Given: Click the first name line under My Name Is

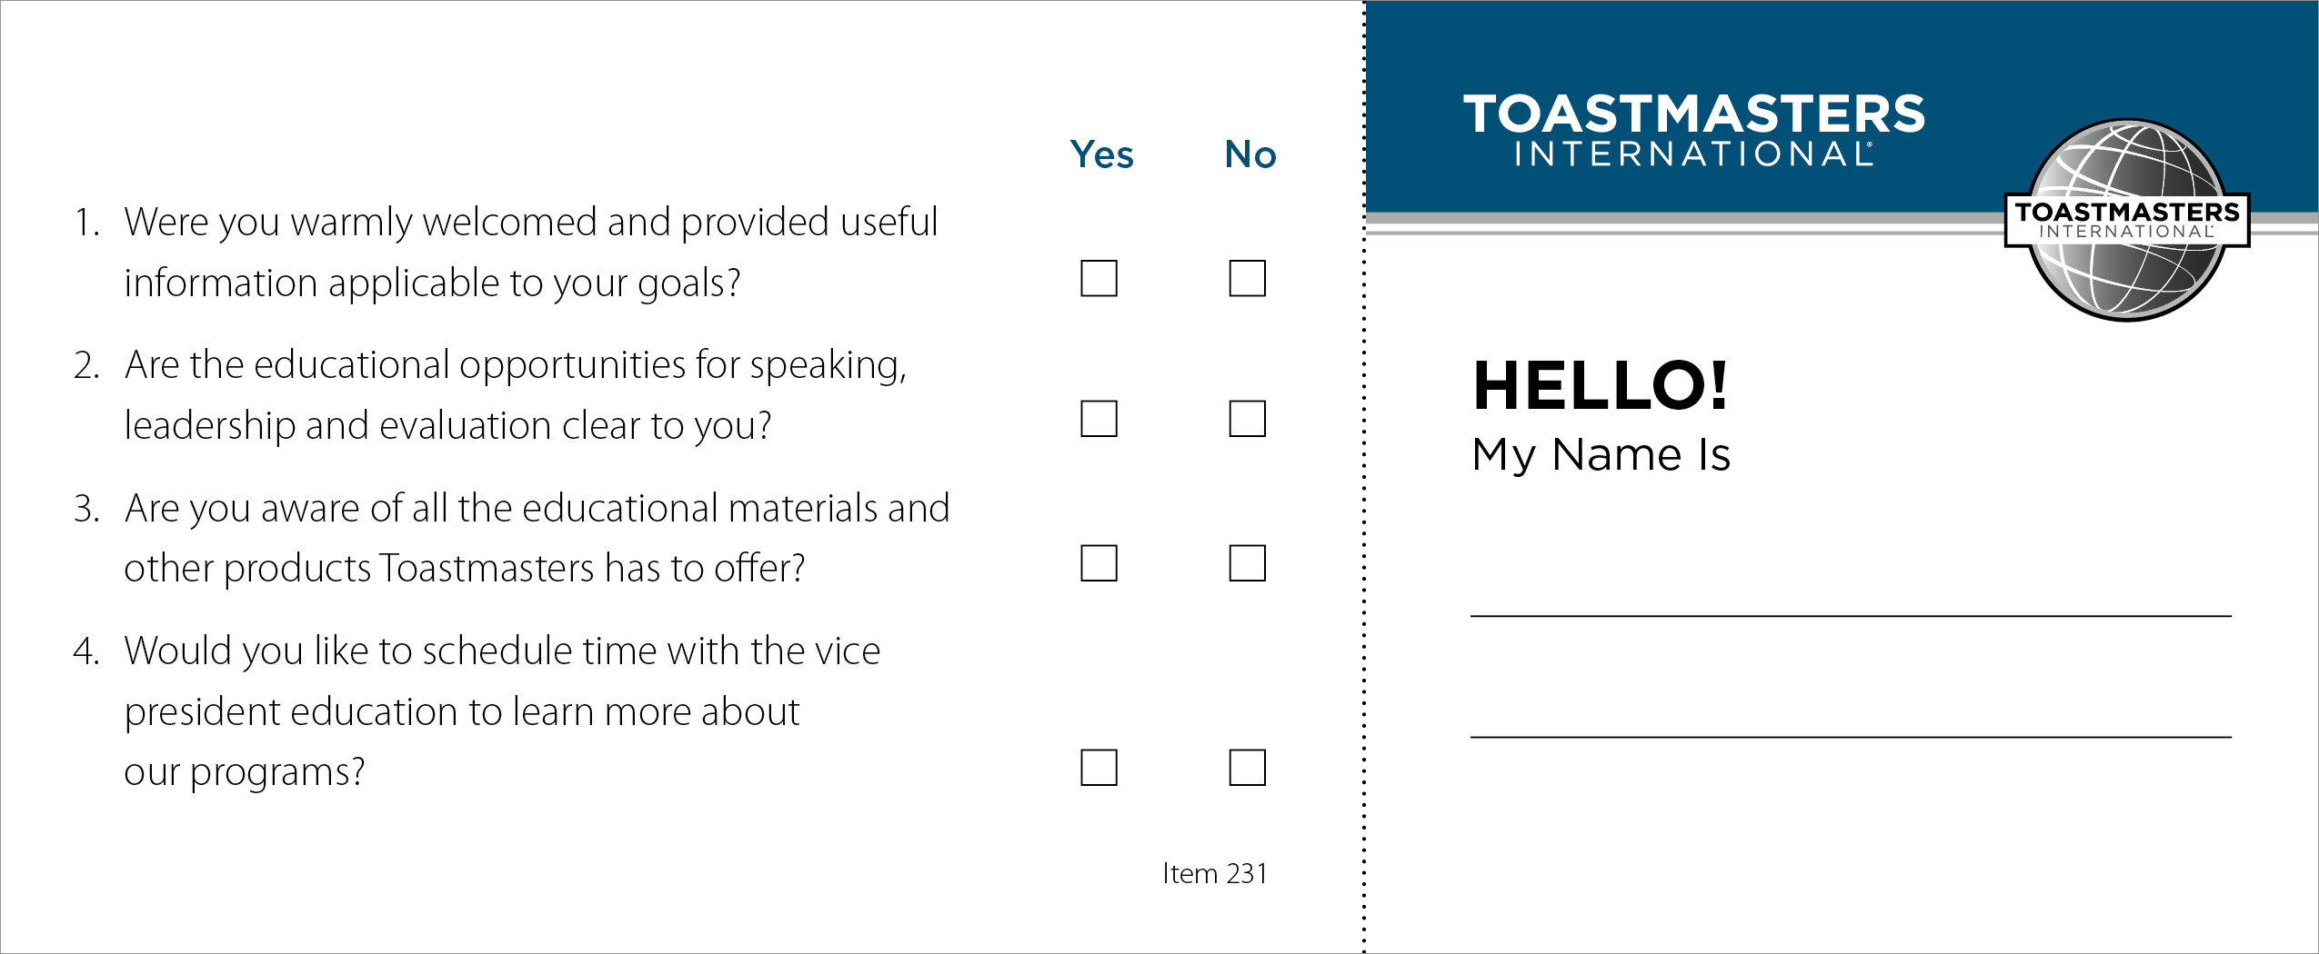Looking at the screenshot, I should [x=1851, y=616].
